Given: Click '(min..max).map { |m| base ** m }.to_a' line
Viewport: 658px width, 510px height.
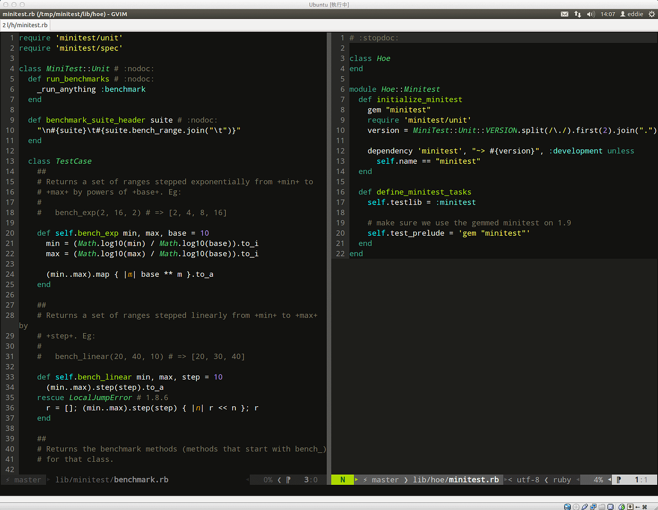Looking at the screenshot, I should point(130,274).
